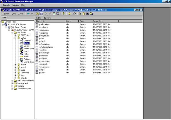Expand the Data Transformation folder

[12, 81]
